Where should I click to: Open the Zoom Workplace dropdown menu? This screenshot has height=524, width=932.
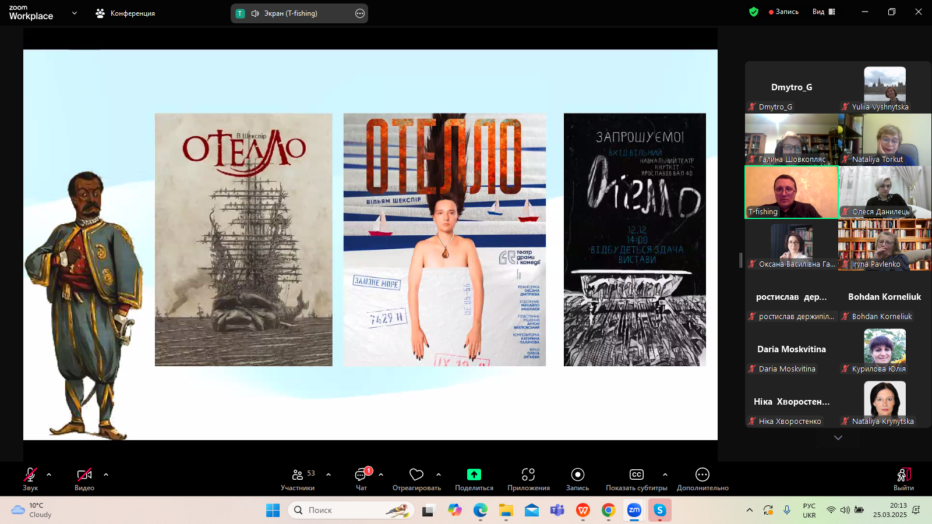[x=74, y=13]
